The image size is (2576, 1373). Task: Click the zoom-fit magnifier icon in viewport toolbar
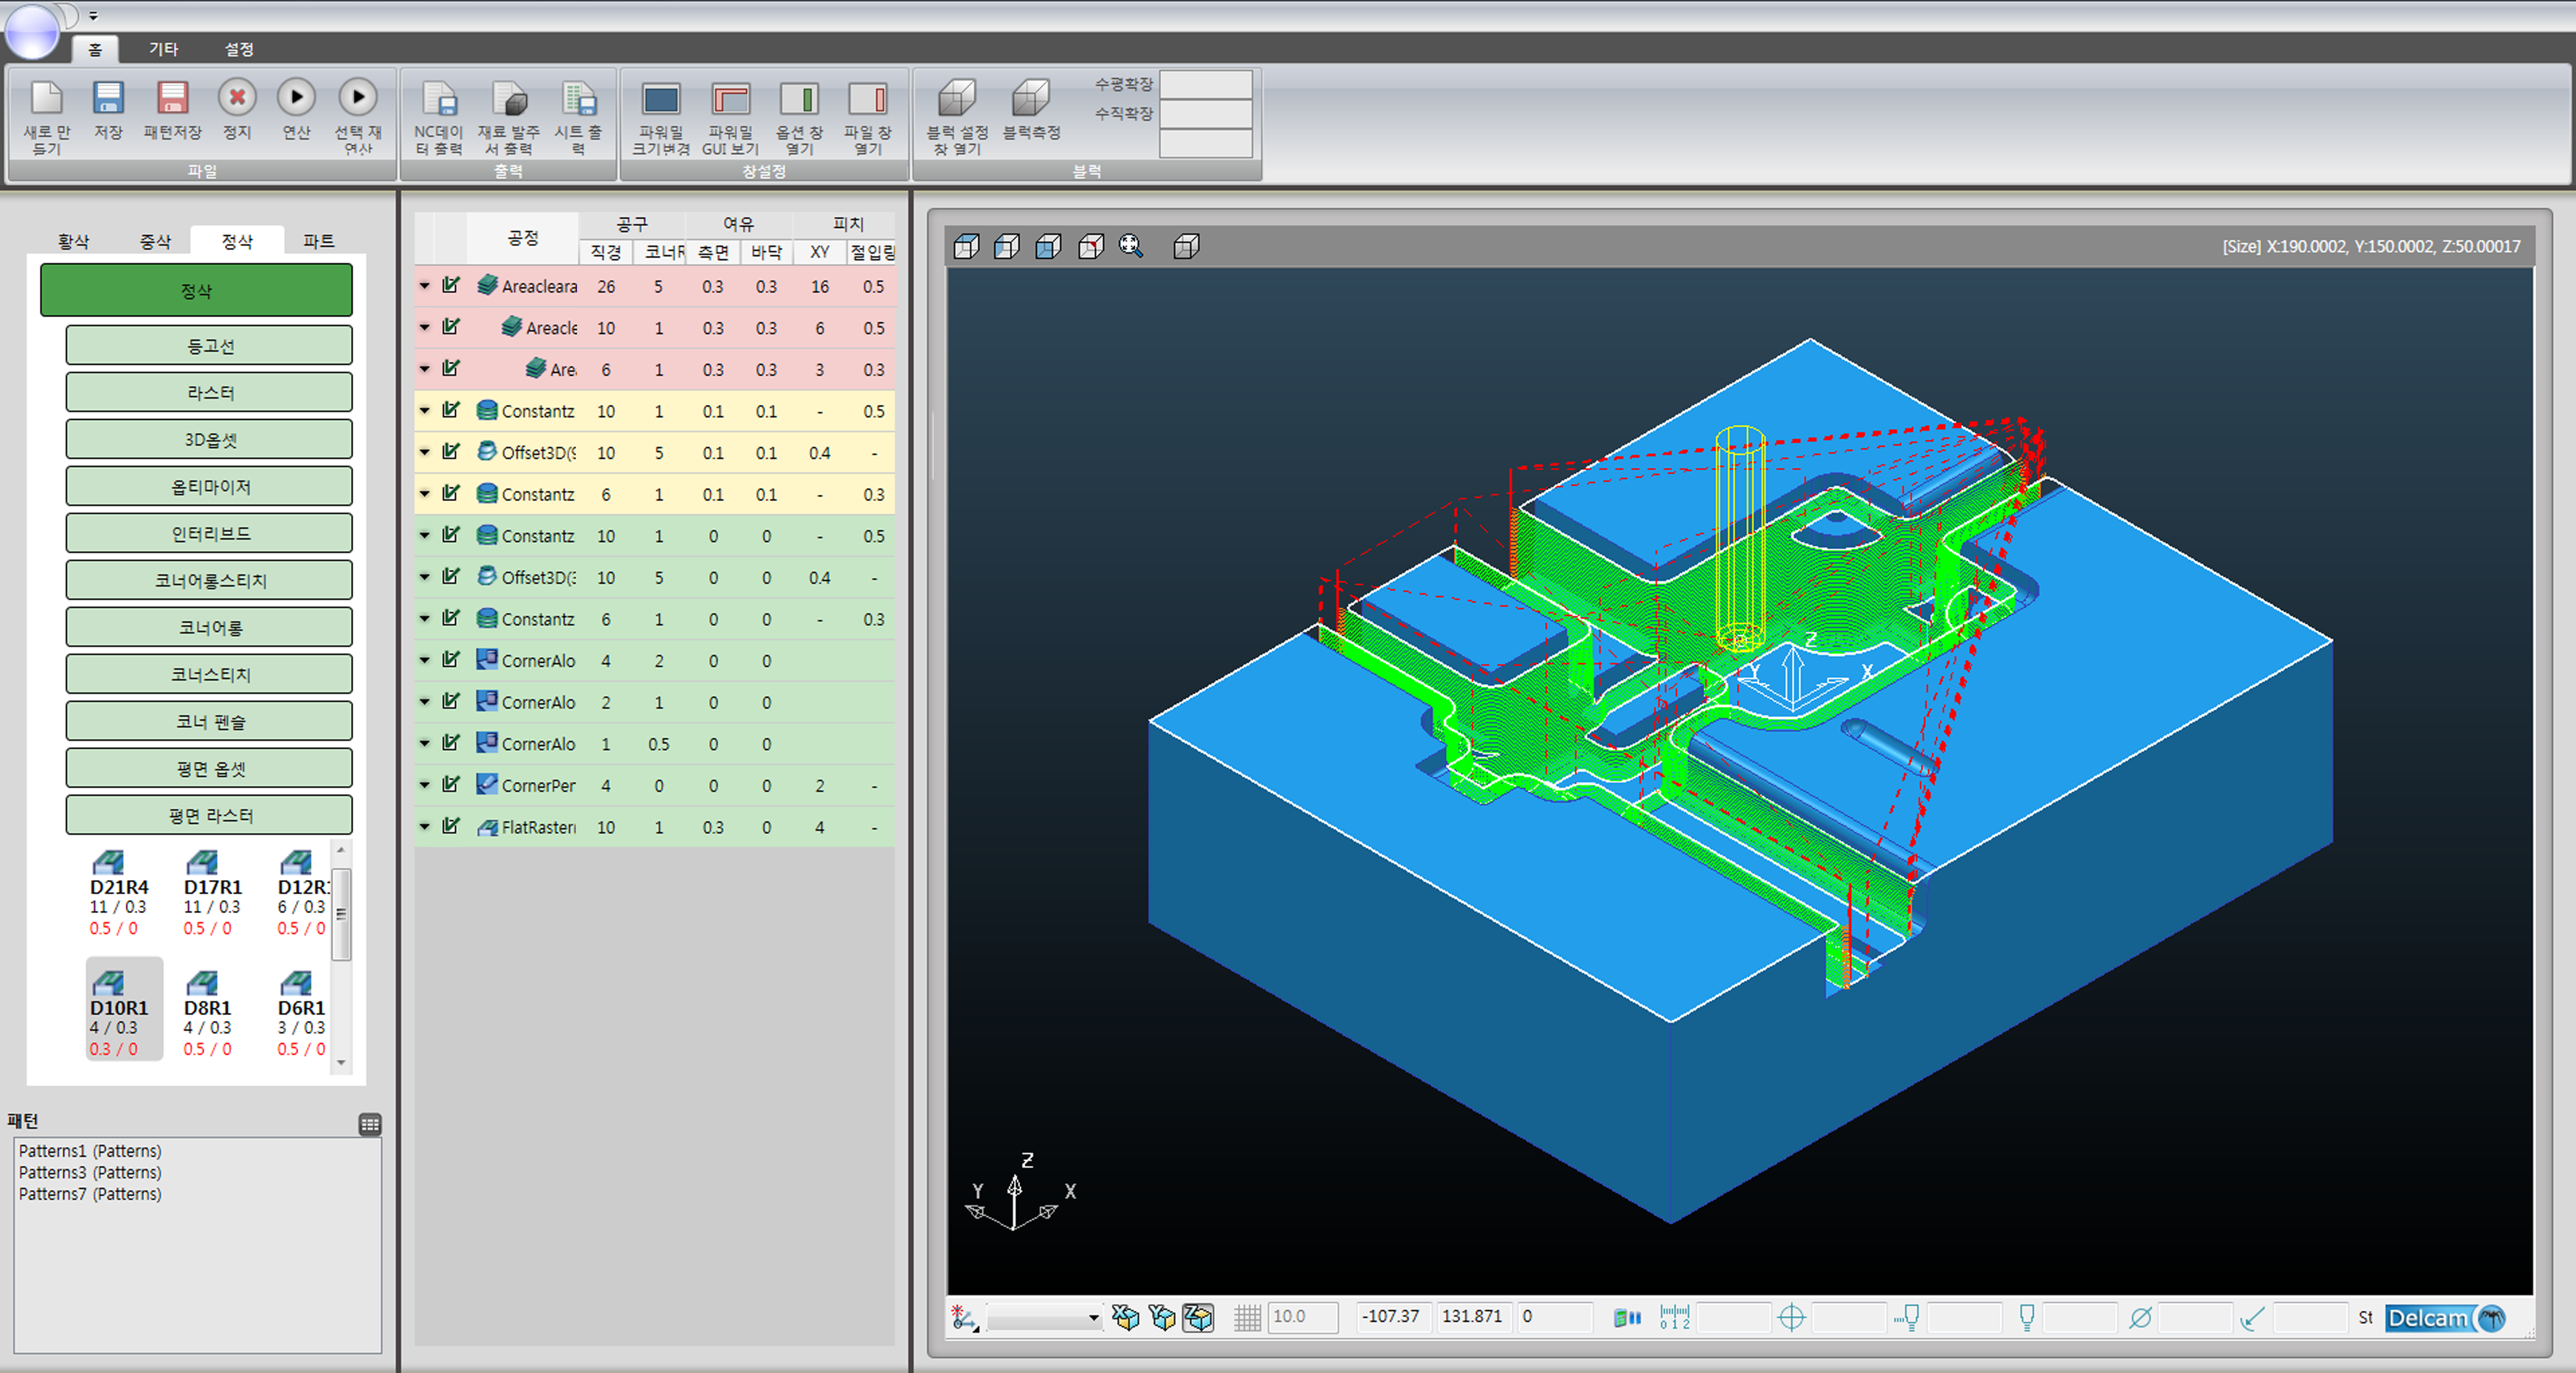point(1131,246)
